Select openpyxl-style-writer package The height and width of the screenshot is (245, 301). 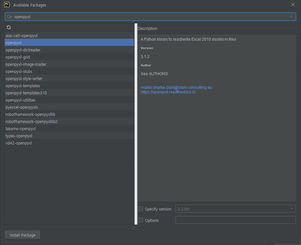[x=69, y=79]
